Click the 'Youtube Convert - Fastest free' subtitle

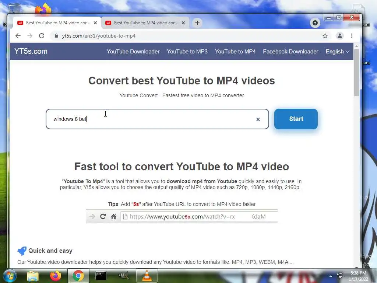tap(182, 95)
